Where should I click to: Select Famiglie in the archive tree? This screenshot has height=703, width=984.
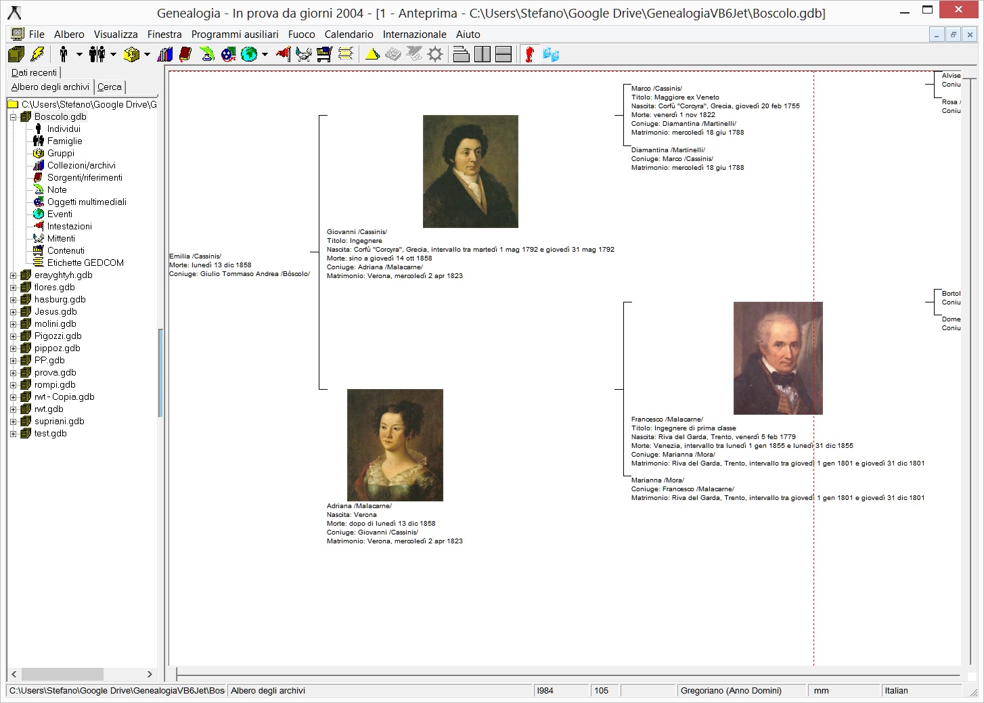pyautogui.click(x=65, y=141)
